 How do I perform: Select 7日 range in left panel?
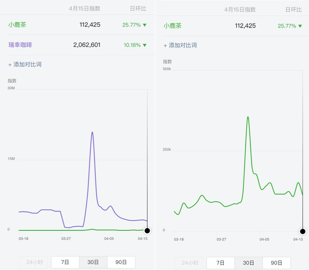[x=65, y=262]
